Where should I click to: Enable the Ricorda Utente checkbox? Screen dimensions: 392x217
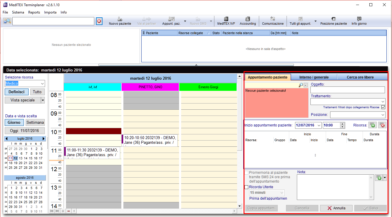click(x=247, y=187)
